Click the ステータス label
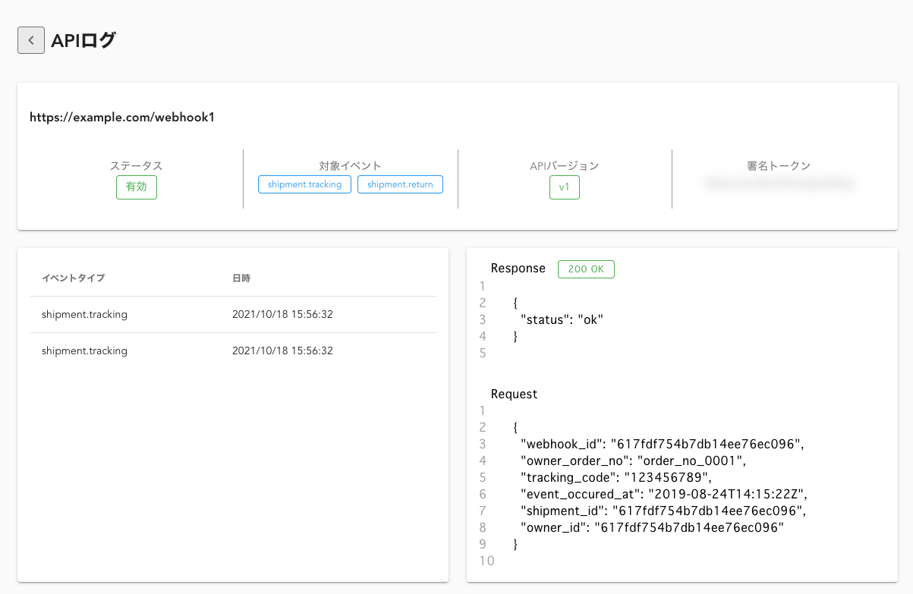The image size is (913, 594). pos(137,165)
